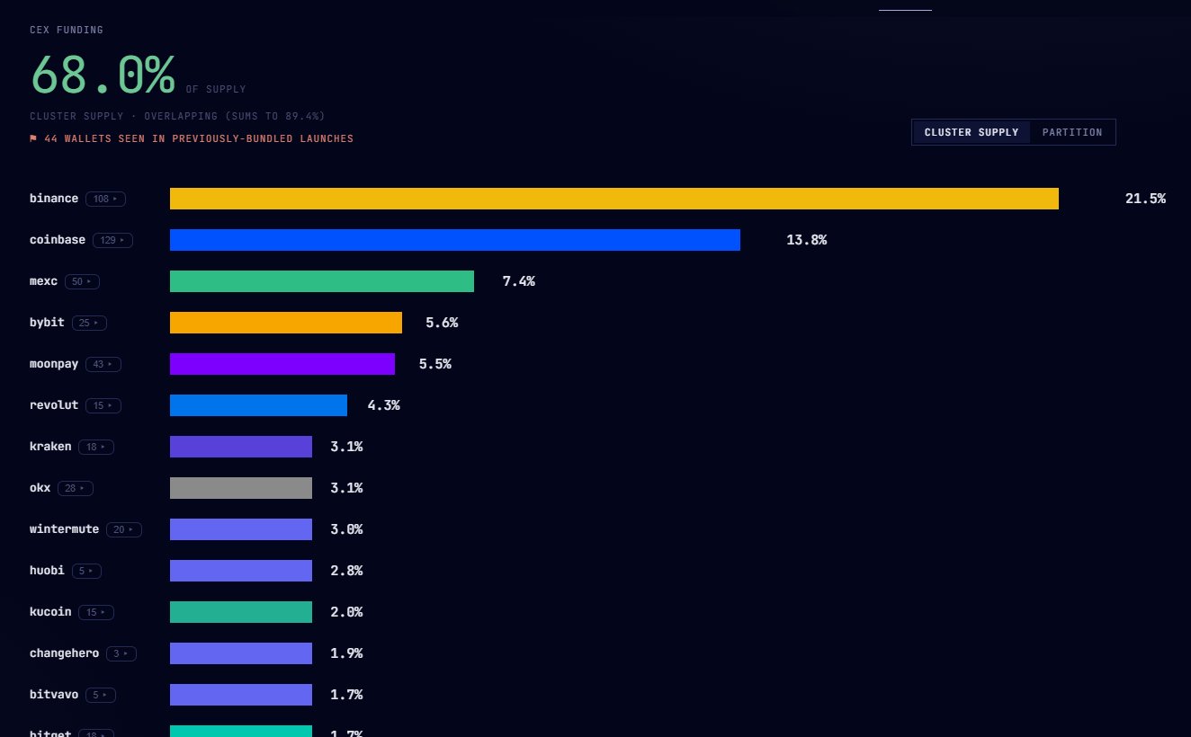Open the 44 wallets previously-bundled launches warning
Image resolution: width=1191 pixels, height=737 pixels.
tap(192, 138)
